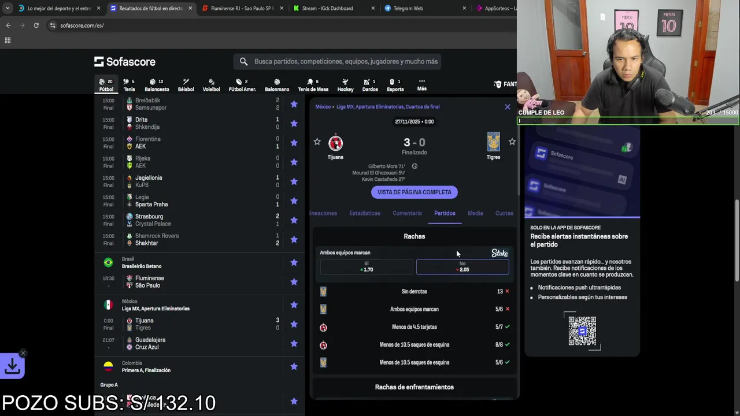Switch to the Comentario tab
Image resolution: width=740 pixels, height=416 pixels.
coord(407,213)
